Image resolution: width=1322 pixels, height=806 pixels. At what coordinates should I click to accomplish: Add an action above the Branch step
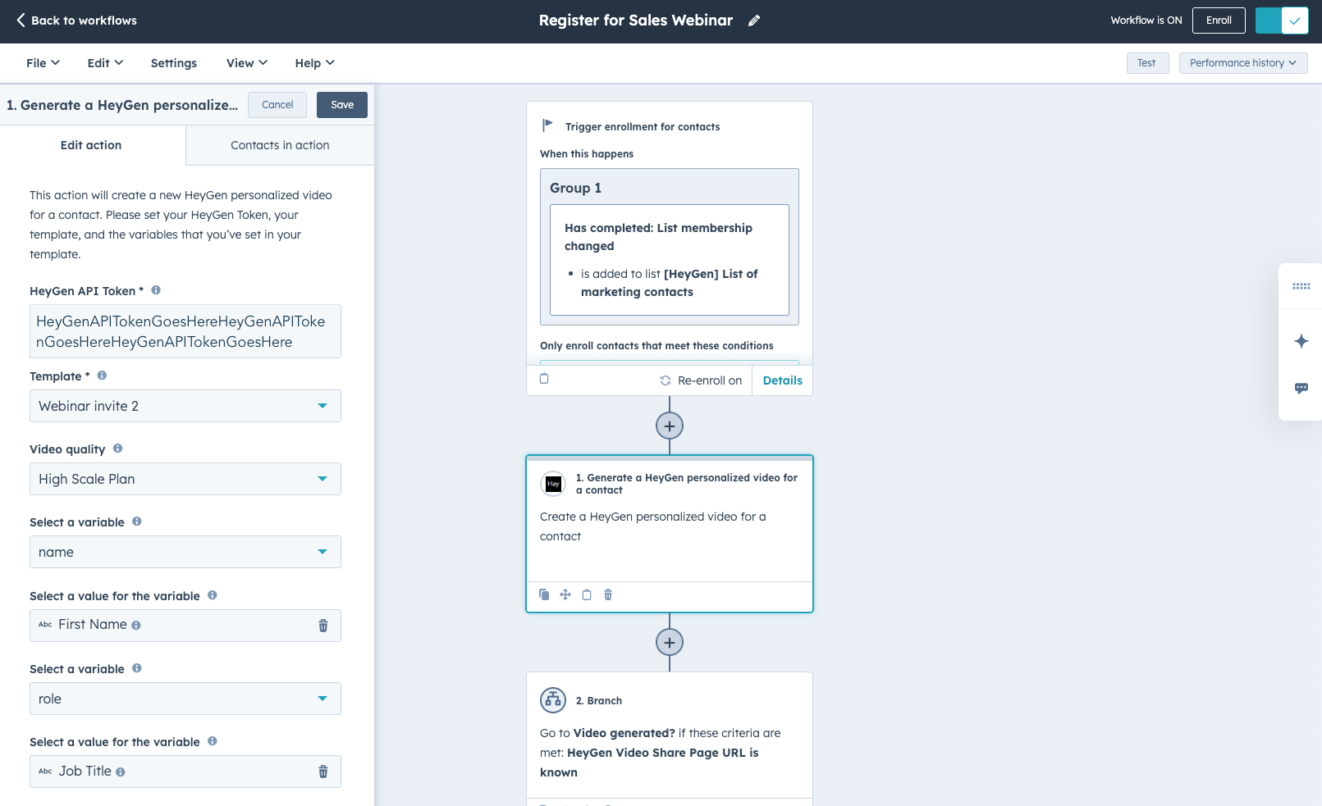click(670, 643)
